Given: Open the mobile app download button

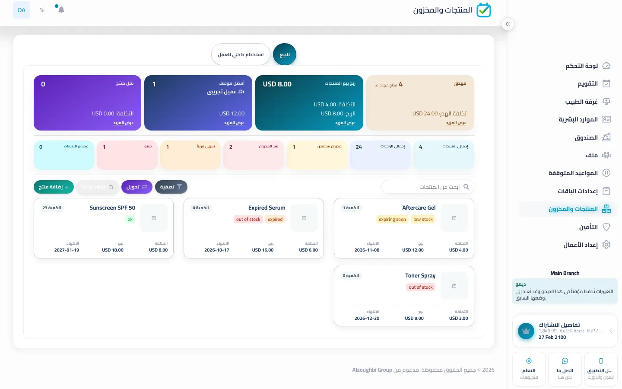Looking at the screenshot, I should (601, 369).
